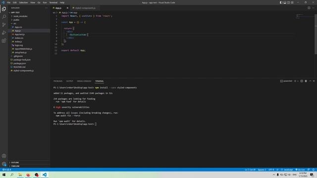This screenshot has height=178, width=317.
Task: Click VS Code icon in taskbar
Action: [45, 175]
